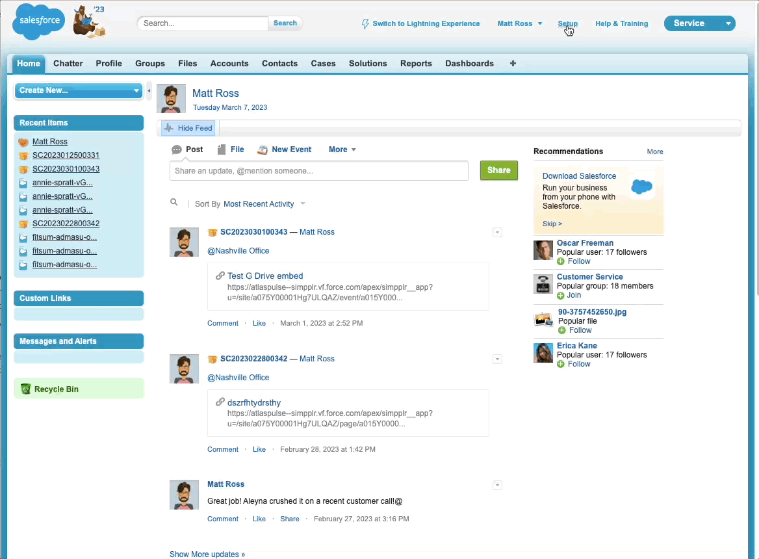The width and height of the screenshot is (759, 559).
Task: Click green plus Follow icon for 90-3757452650.jpg
Action: click(562, 330)
